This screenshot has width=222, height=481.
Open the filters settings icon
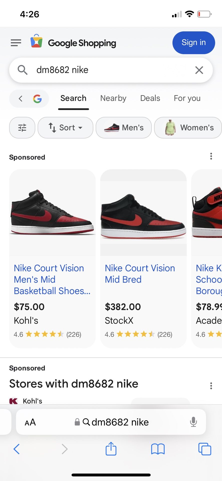pos(22,128)
